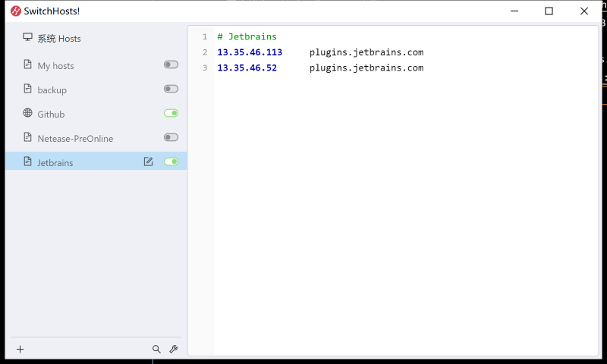Add a new hosts entry with plus
Image resolution: width=607 pixels, height=364 pixels.
20,350
